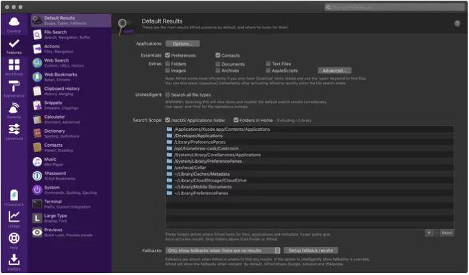
Task: Click the Reset search scope button
Action: point(447,233)
